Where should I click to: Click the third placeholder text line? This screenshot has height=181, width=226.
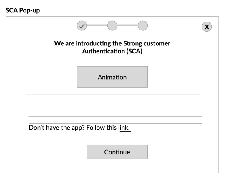115,116
